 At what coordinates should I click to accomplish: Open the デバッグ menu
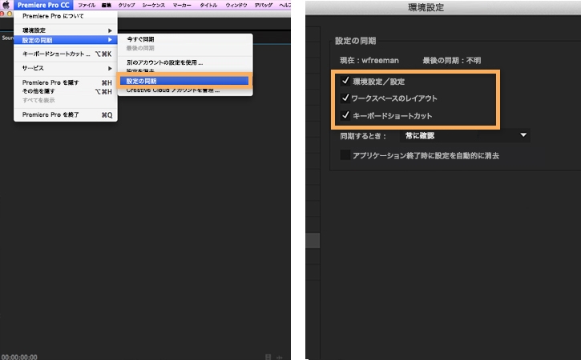coord(264,5)
